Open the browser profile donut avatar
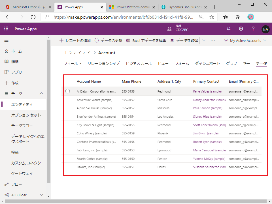 pos(250,17)
